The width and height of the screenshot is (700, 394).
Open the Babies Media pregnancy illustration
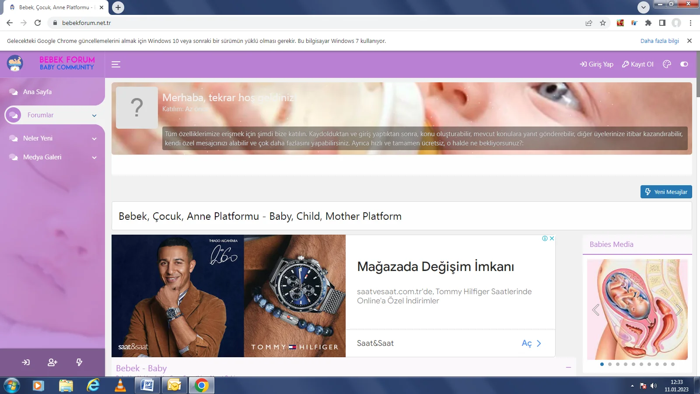coord(637,310)
